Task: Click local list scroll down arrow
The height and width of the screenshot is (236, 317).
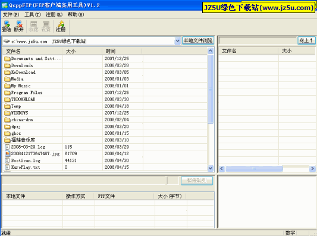Action: tap(211, 168)
